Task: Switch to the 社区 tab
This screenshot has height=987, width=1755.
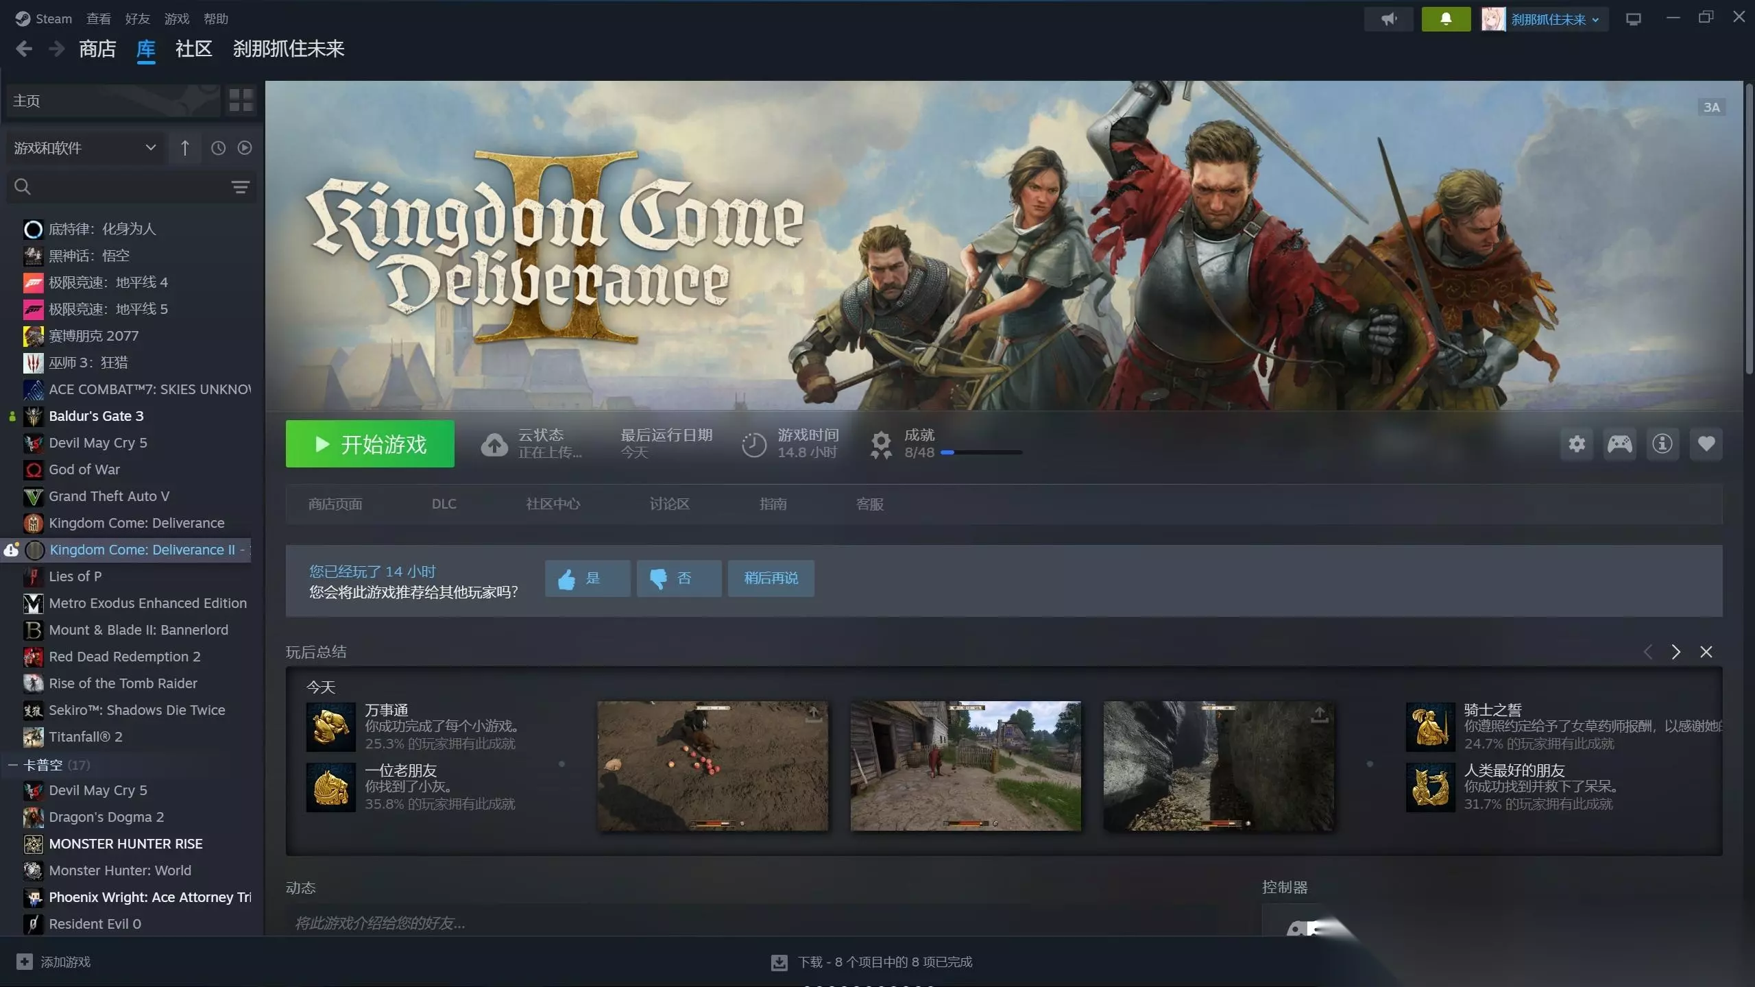Action: pos(194,49)
